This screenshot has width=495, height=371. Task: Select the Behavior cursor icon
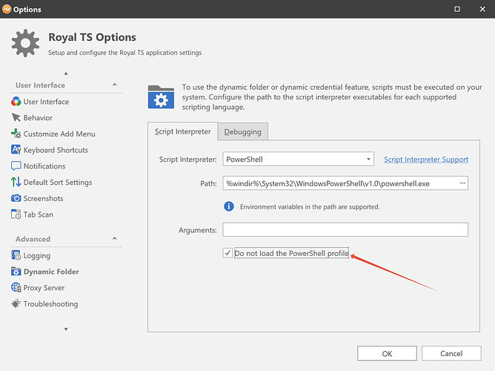(16, 118)
